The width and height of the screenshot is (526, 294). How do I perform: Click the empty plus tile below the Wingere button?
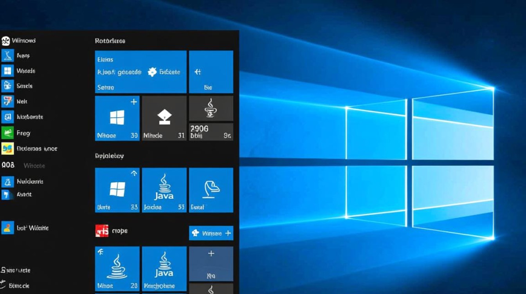coord(211,263)
